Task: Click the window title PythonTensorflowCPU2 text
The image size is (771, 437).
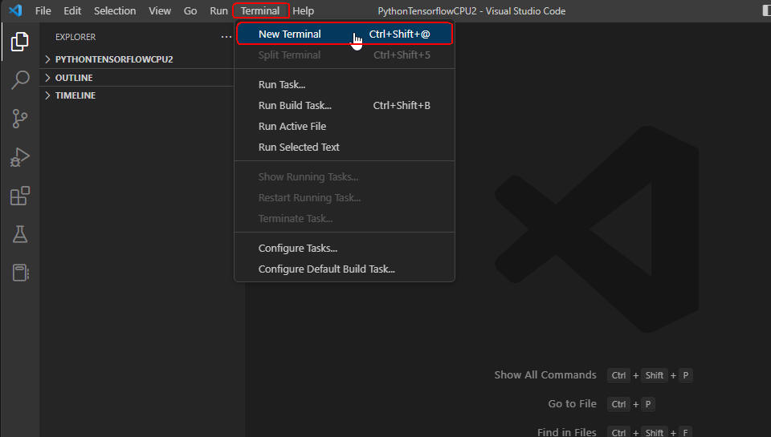Action: pyautogui.click(x=471, y=10)
